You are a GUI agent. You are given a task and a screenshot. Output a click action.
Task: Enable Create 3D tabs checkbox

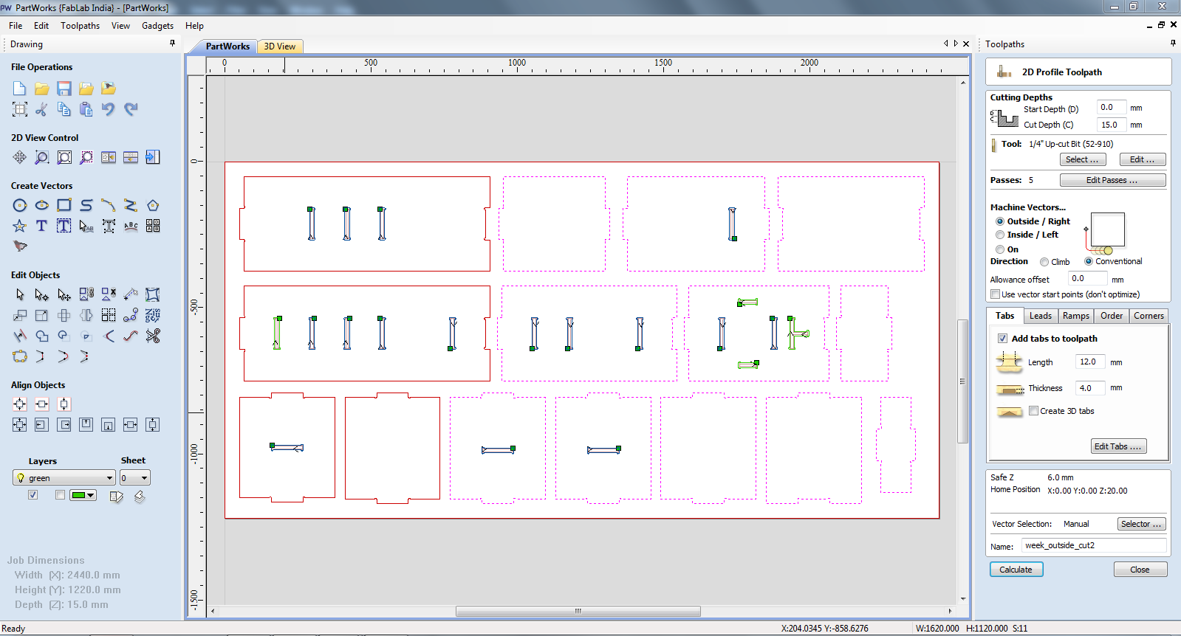click(1034, 411)
